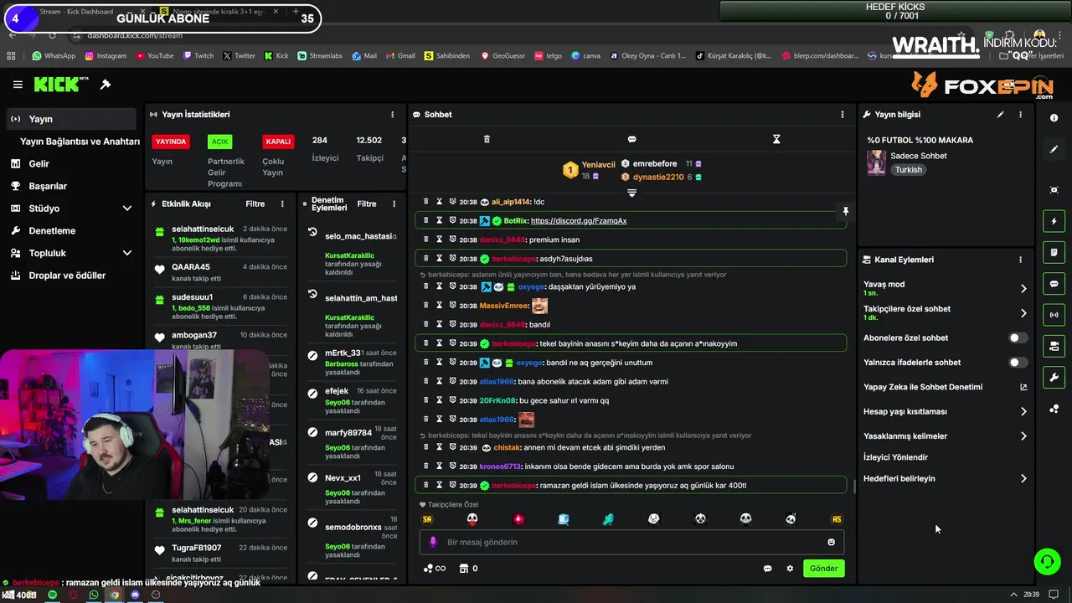Click the wrench icon in right sidebar
Screen dimensions: 1072x603
click(x=1054, y=378)
